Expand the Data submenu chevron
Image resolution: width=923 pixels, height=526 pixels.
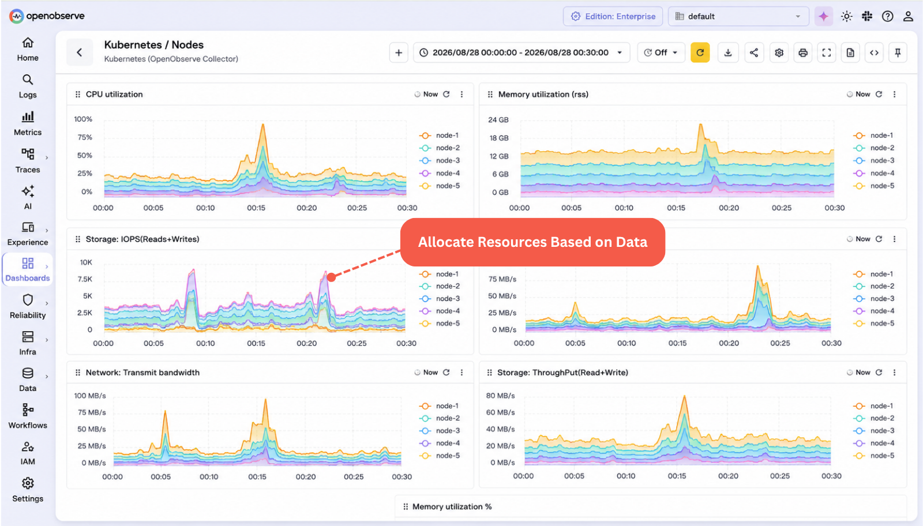tap(47, 377)
